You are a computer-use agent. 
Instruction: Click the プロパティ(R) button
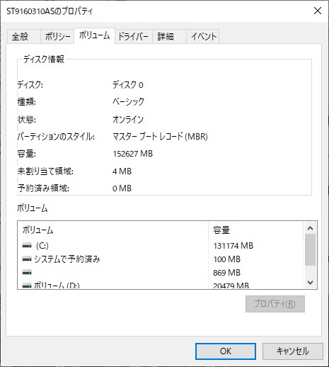(x=275, y=304)
